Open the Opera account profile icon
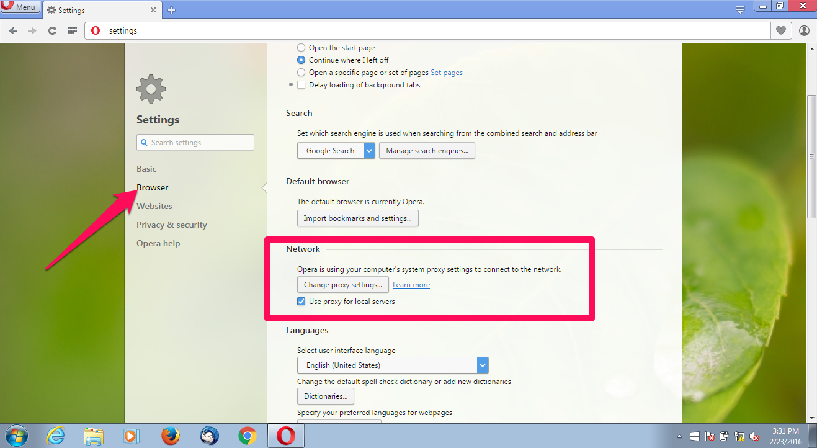Screen dimensions: 817x448 click(x=804, y=30)
